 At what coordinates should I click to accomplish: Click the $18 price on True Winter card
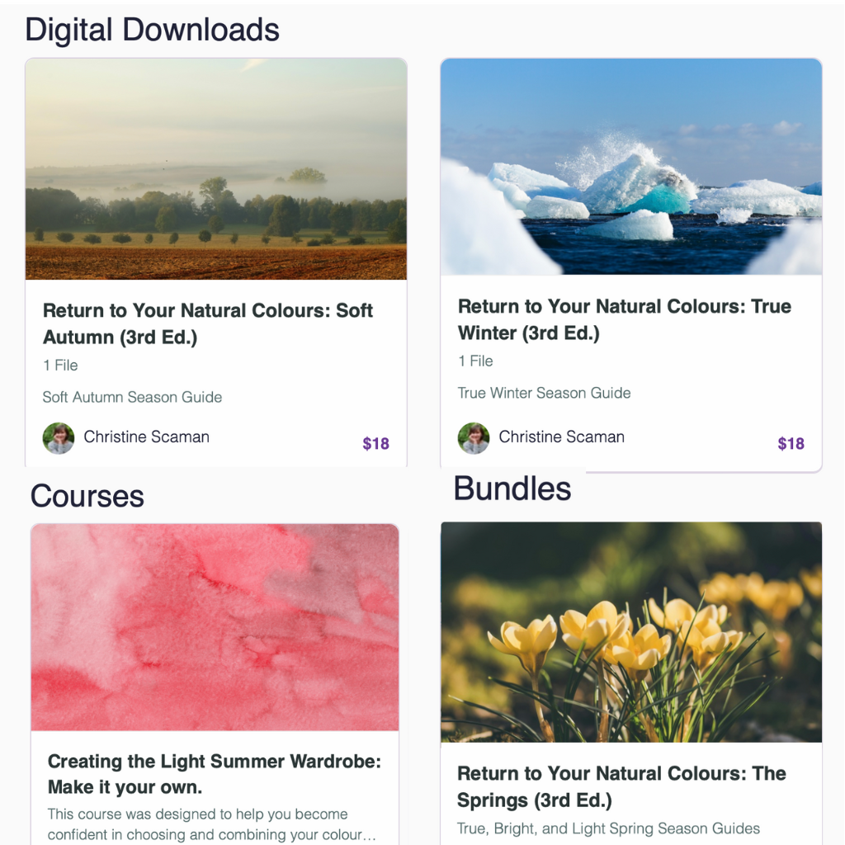coord(791,443)
